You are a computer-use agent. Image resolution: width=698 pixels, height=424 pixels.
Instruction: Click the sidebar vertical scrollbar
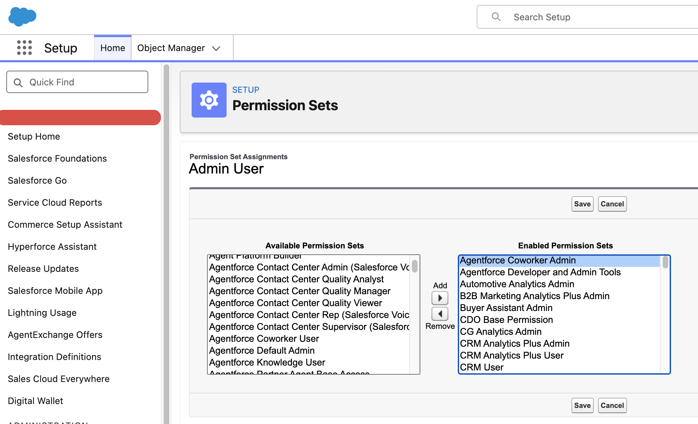tap(166, 244)
